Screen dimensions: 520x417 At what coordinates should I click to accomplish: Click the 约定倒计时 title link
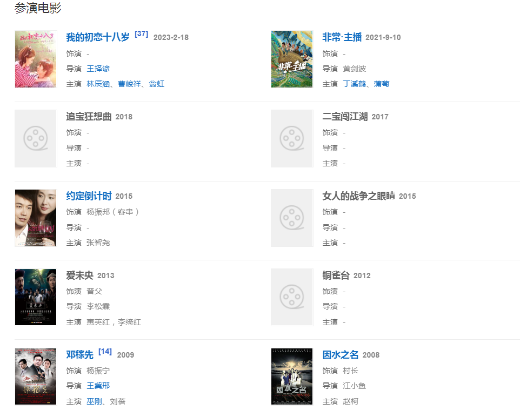point(89,196)
